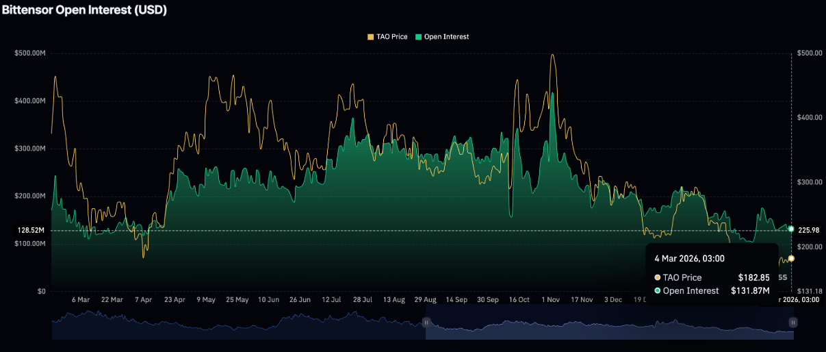This screenshot has width=826, height=352.
Task: Select the green Open Interest endpoint marker
Action: tap(792, 229)
